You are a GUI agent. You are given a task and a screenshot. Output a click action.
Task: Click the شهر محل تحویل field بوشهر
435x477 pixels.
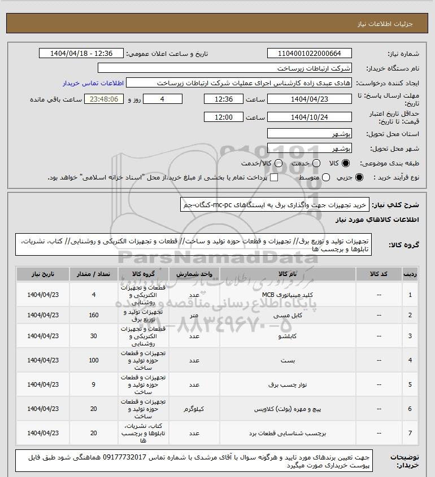pyautogui.click(x=309, y=148)
